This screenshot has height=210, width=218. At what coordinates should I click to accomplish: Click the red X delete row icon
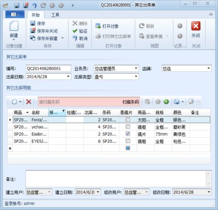(28, 102)
